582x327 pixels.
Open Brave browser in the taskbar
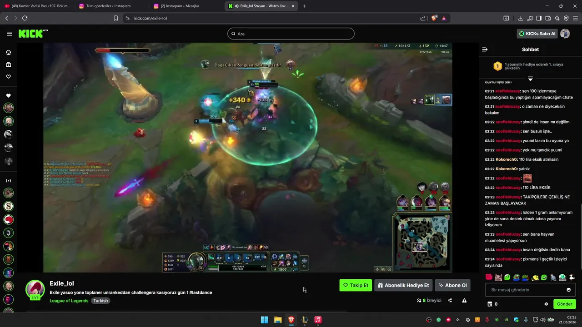(x=291, y=320)
